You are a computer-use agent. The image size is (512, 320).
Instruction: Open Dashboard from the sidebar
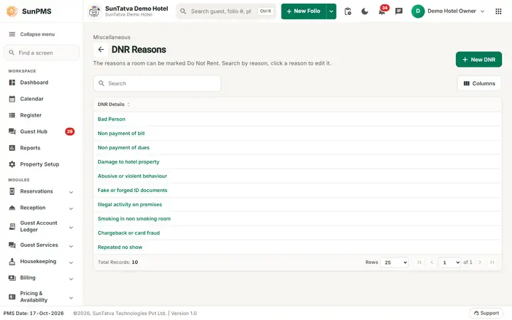(x=34, y=82)
